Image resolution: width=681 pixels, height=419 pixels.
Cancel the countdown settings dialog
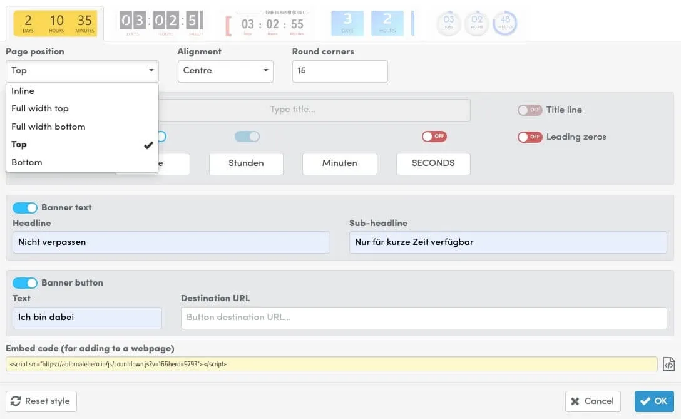593,401
